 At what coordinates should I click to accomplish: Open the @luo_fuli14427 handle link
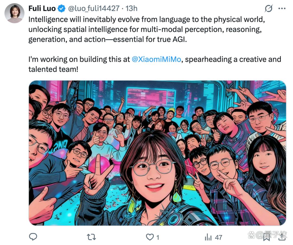pos(94,9)
